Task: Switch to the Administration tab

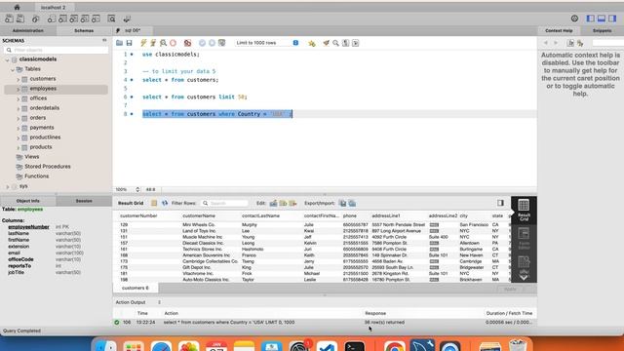Action: [x=28, y=30]
